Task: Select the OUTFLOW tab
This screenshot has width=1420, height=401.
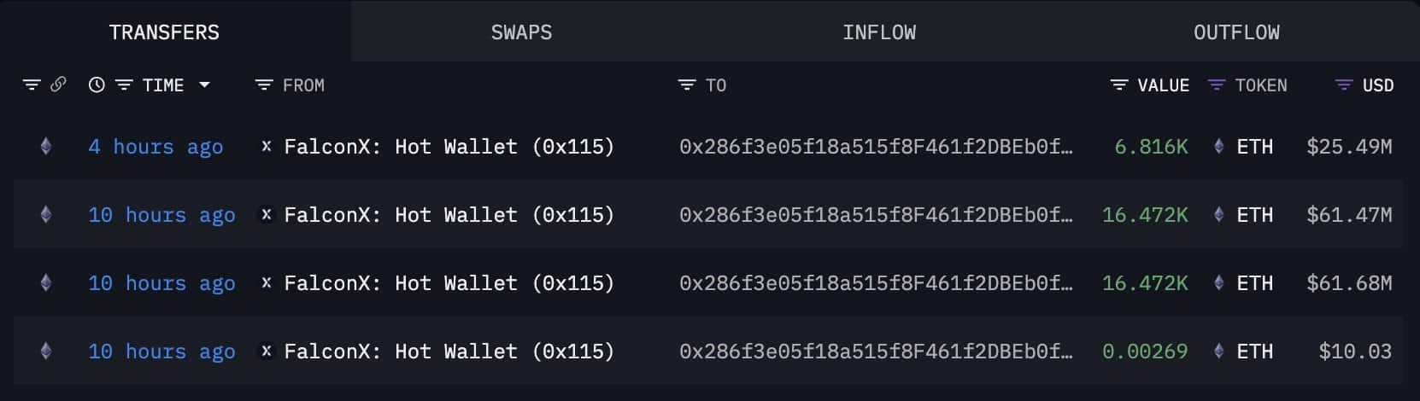Action: pos(1236,32)
